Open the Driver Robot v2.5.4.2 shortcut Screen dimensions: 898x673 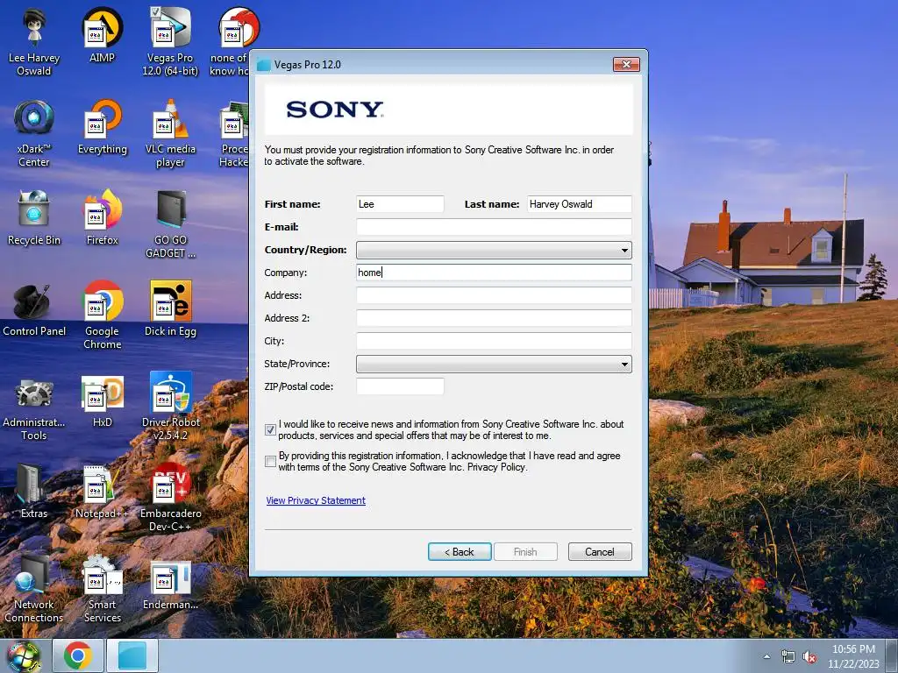tap(170, 407)
